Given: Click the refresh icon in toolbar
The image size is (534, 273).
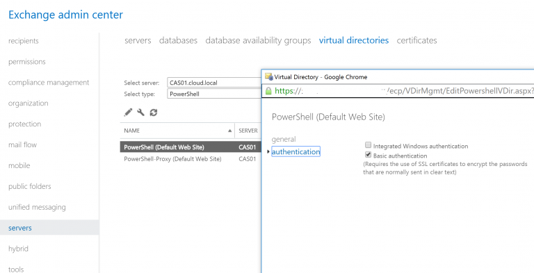Looking at the screenshot, I should 154,113.
